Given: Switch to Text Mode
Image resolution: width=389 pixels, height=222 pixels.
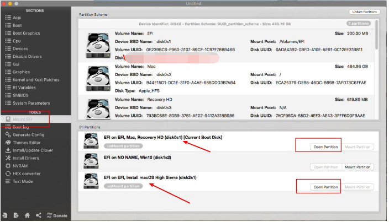Looking at the screenshot, I should [23, 181].
